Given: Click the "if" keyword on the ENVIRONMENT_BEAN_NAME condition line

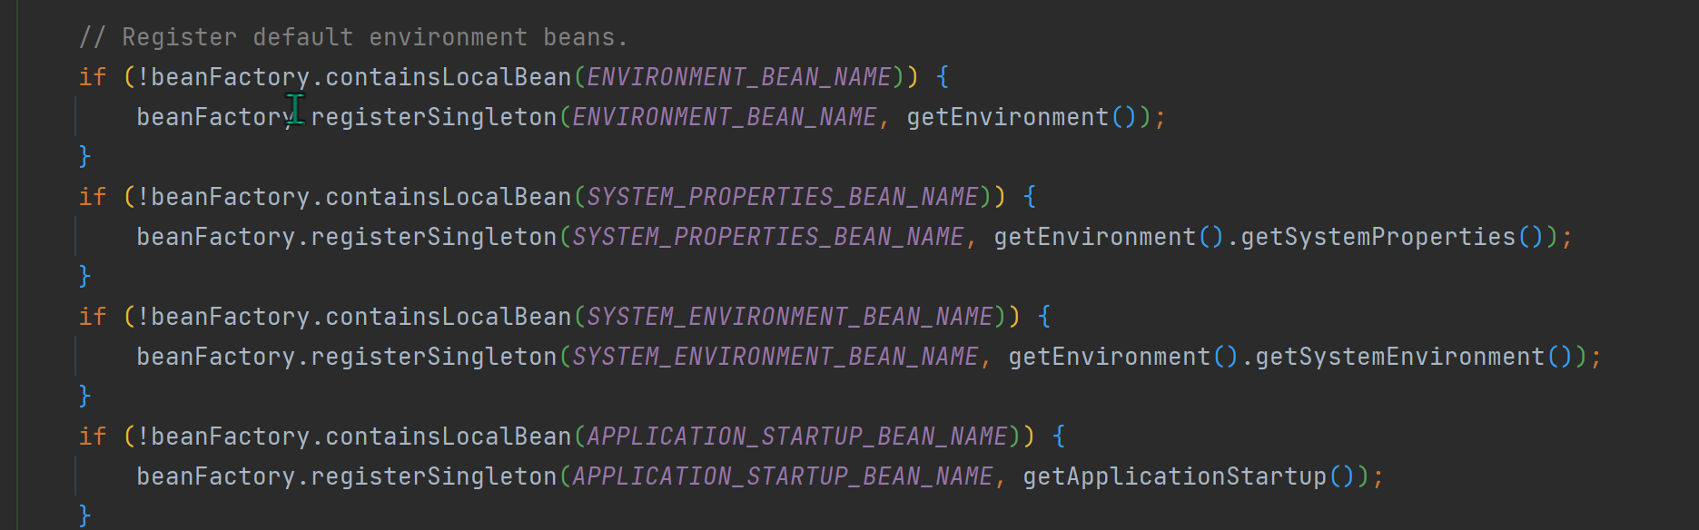Looking at the screenshot, I should (x=93, y=77).
